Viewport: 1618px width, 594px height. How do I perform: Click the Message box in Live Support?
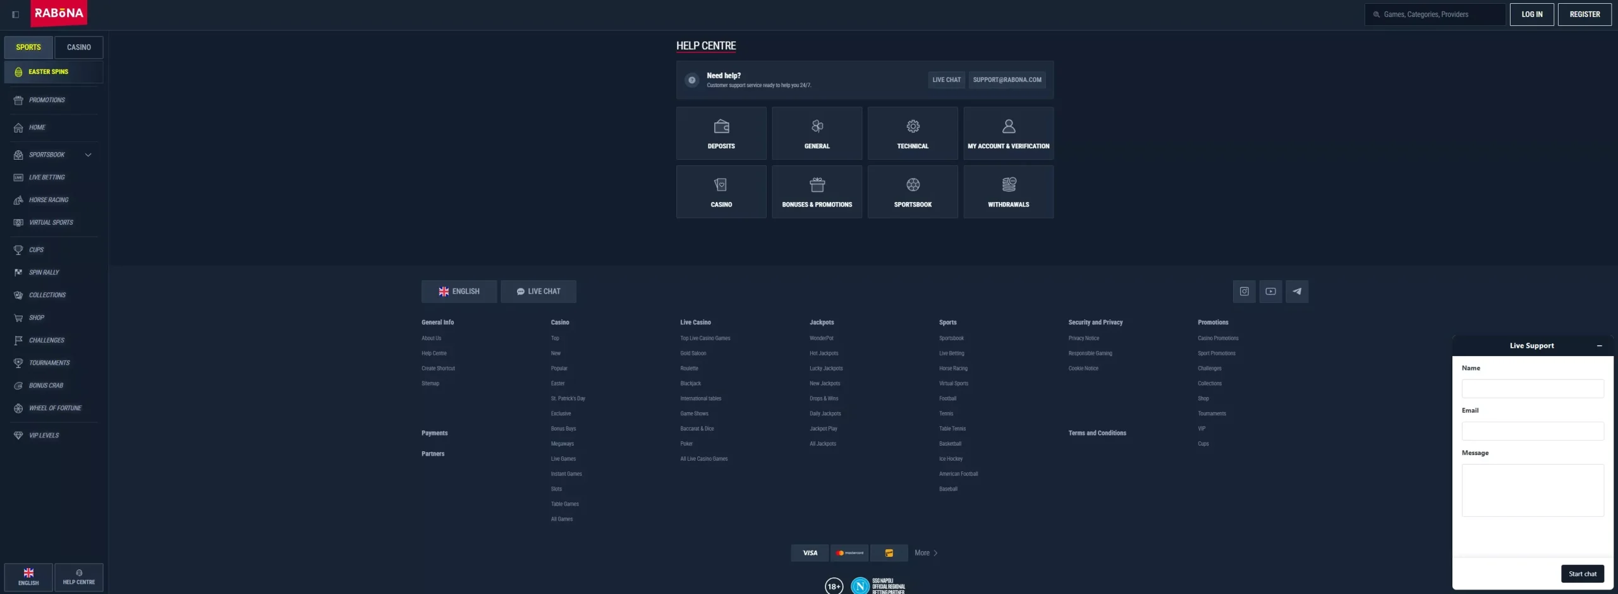pyautogui.click(x=1533, y=490)
